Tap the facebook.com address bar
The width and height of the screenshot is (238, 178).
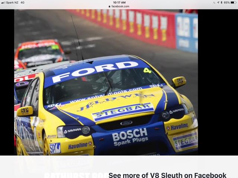click(119, 6)
